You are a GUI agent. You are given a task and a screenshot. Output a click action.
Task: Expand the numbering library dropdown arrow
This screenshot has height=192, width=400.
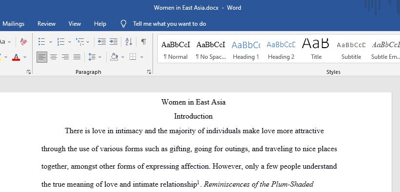[x=69, y=42]
